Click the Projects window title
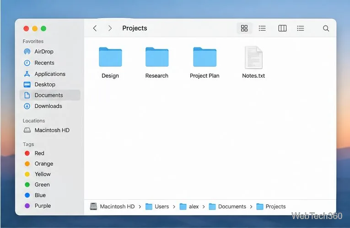Image resolution: width=350 pixels, height=228 pixels. click(x=135, y=28)
